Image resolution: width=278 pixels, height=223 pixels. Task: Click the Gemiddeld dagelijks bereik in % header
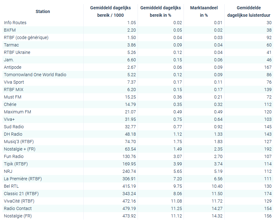pyautogui.click(x=160, y=11)
